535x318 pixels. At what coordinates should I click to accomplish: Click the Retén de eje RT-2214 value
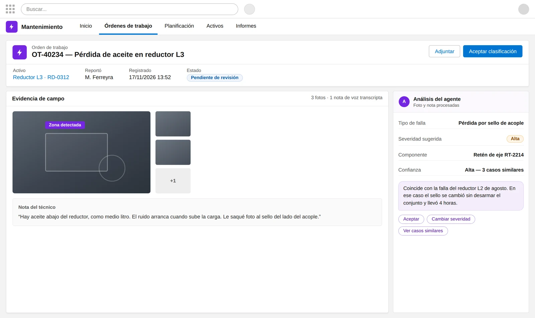point(499,155)
